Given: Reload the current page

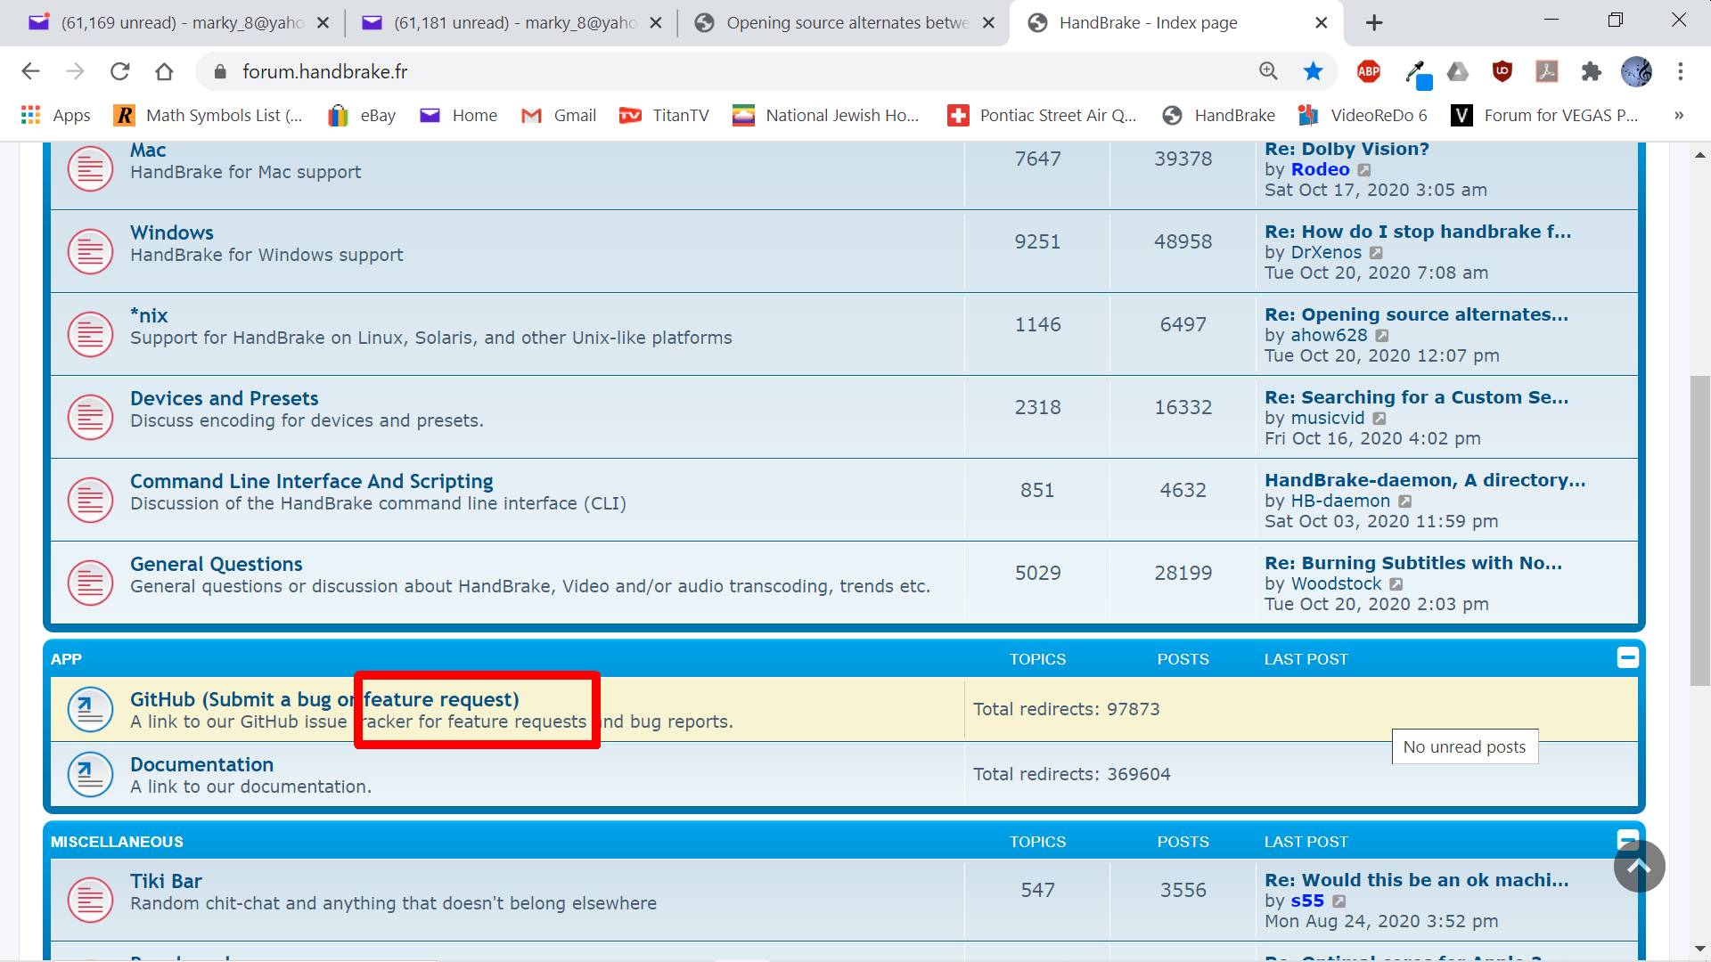Looking at the screenshot, I should coord(120,71).
